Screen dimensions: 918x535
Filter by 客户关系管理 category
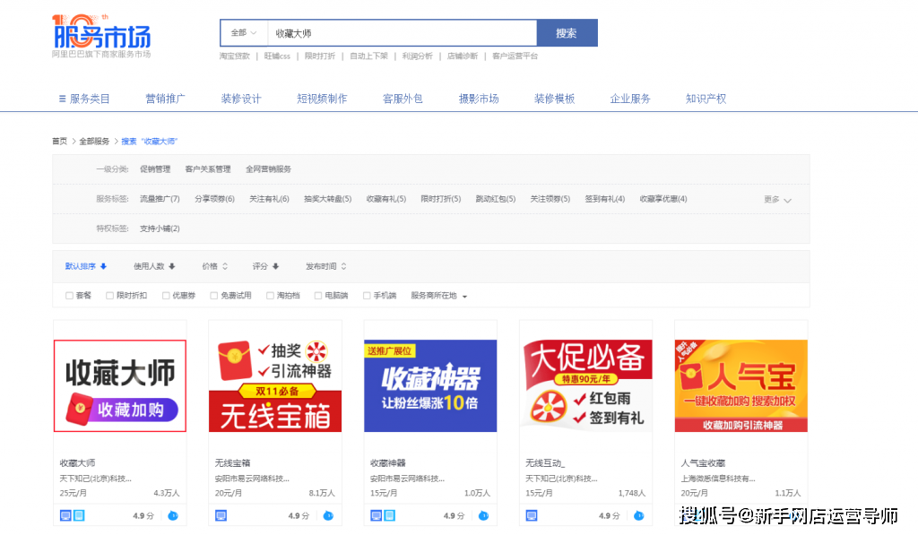tap(208, 169)
